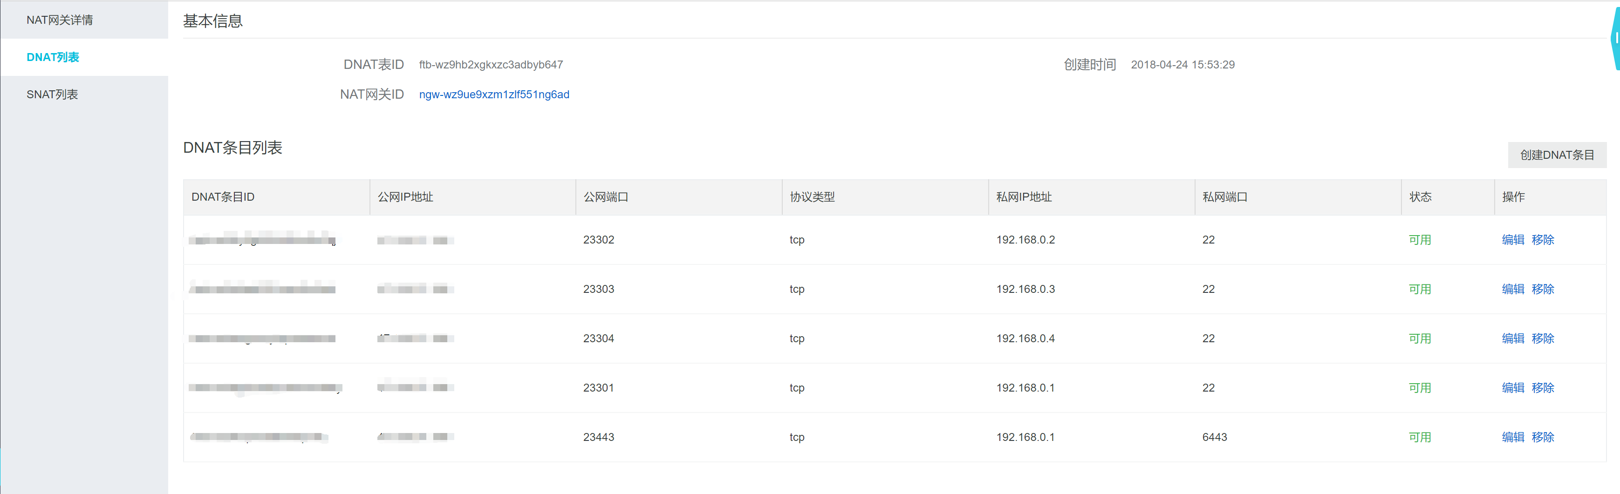Remove the DNAT entry for 192.168.0.4
The width and height of the screenshot is (1620, 494).
click(x=1543, y=338)
